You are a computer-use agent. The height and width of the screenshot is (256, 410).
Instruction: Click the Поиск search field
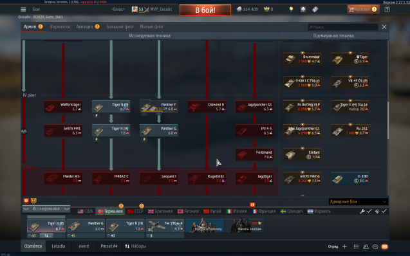[x=343, y=27]
